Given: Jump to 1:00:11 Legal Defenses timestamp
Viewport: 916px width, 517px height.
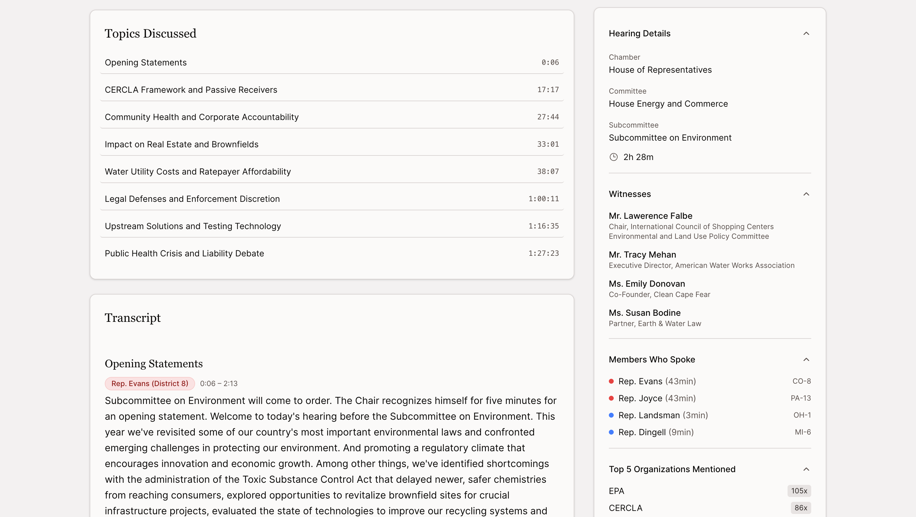Looking at the screenshot, I should 543,198.
